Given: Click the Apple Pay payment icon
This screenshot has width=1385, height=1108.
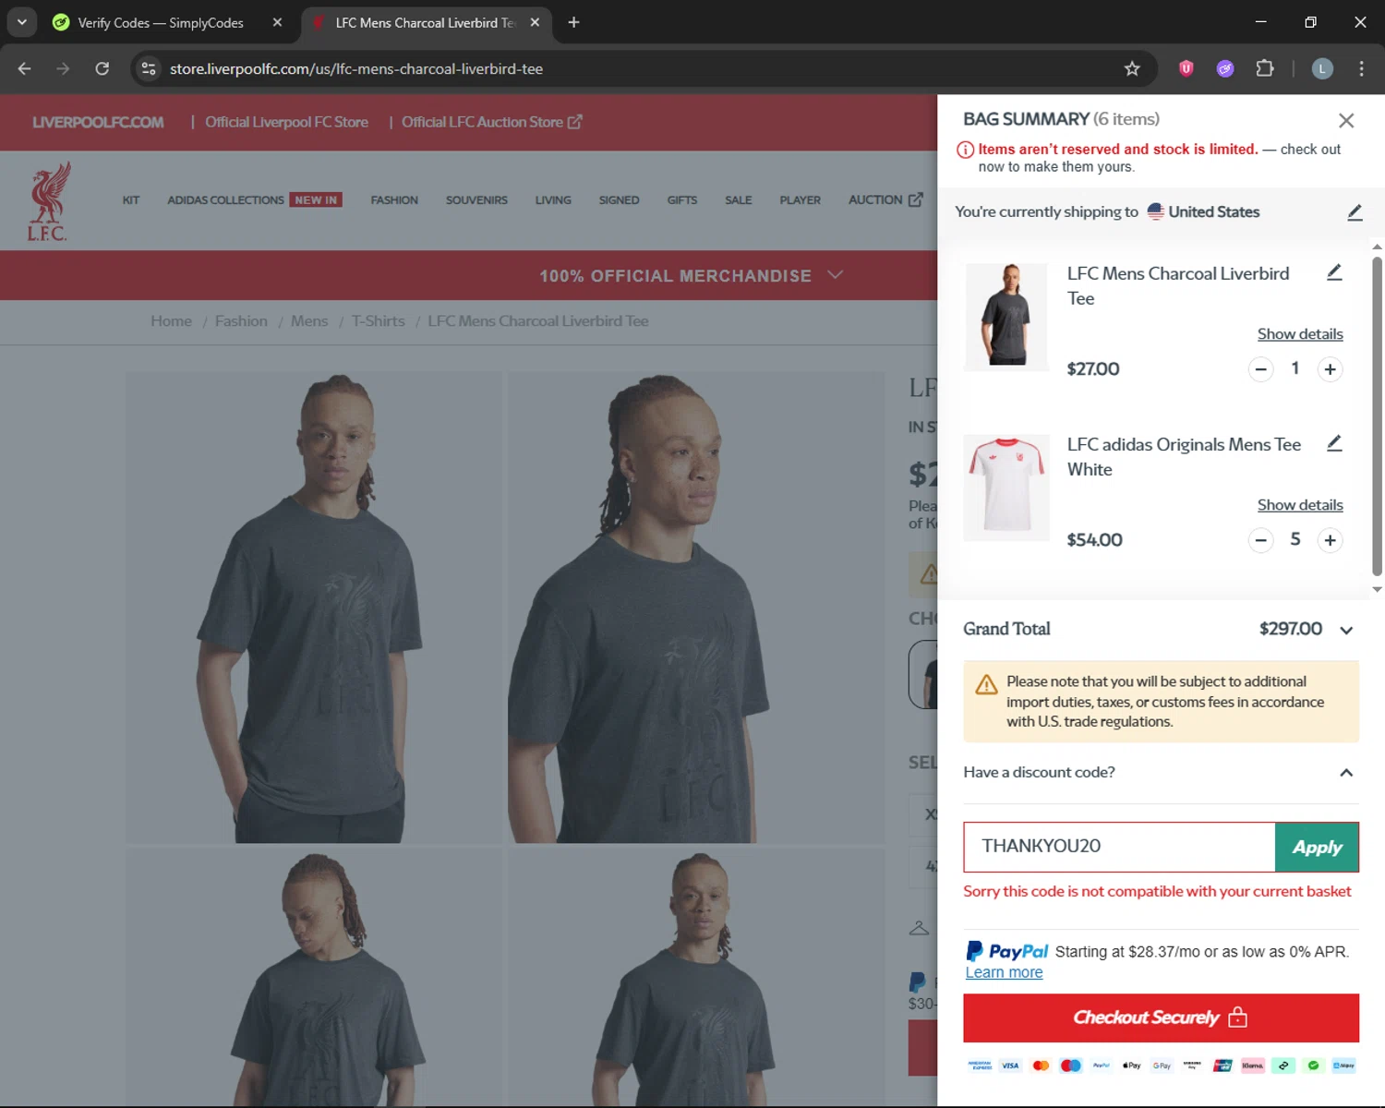Looking at the screenshot, I should click(1131, 1066).
